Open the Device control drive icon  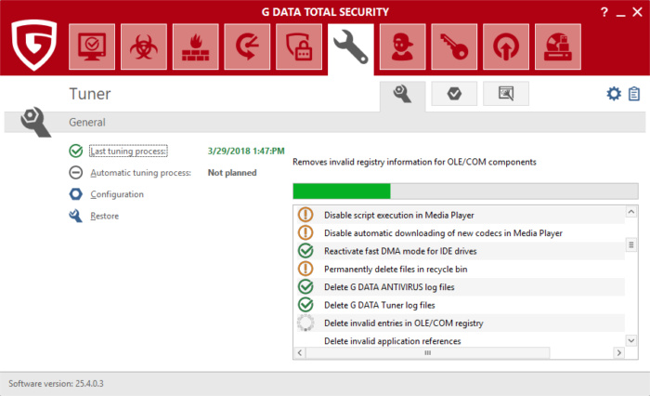click(x=557, y=46)
